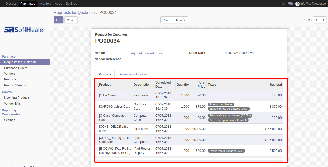The image size is (328, 167).
Task: Open the Discuss menu
Action: 11,4
